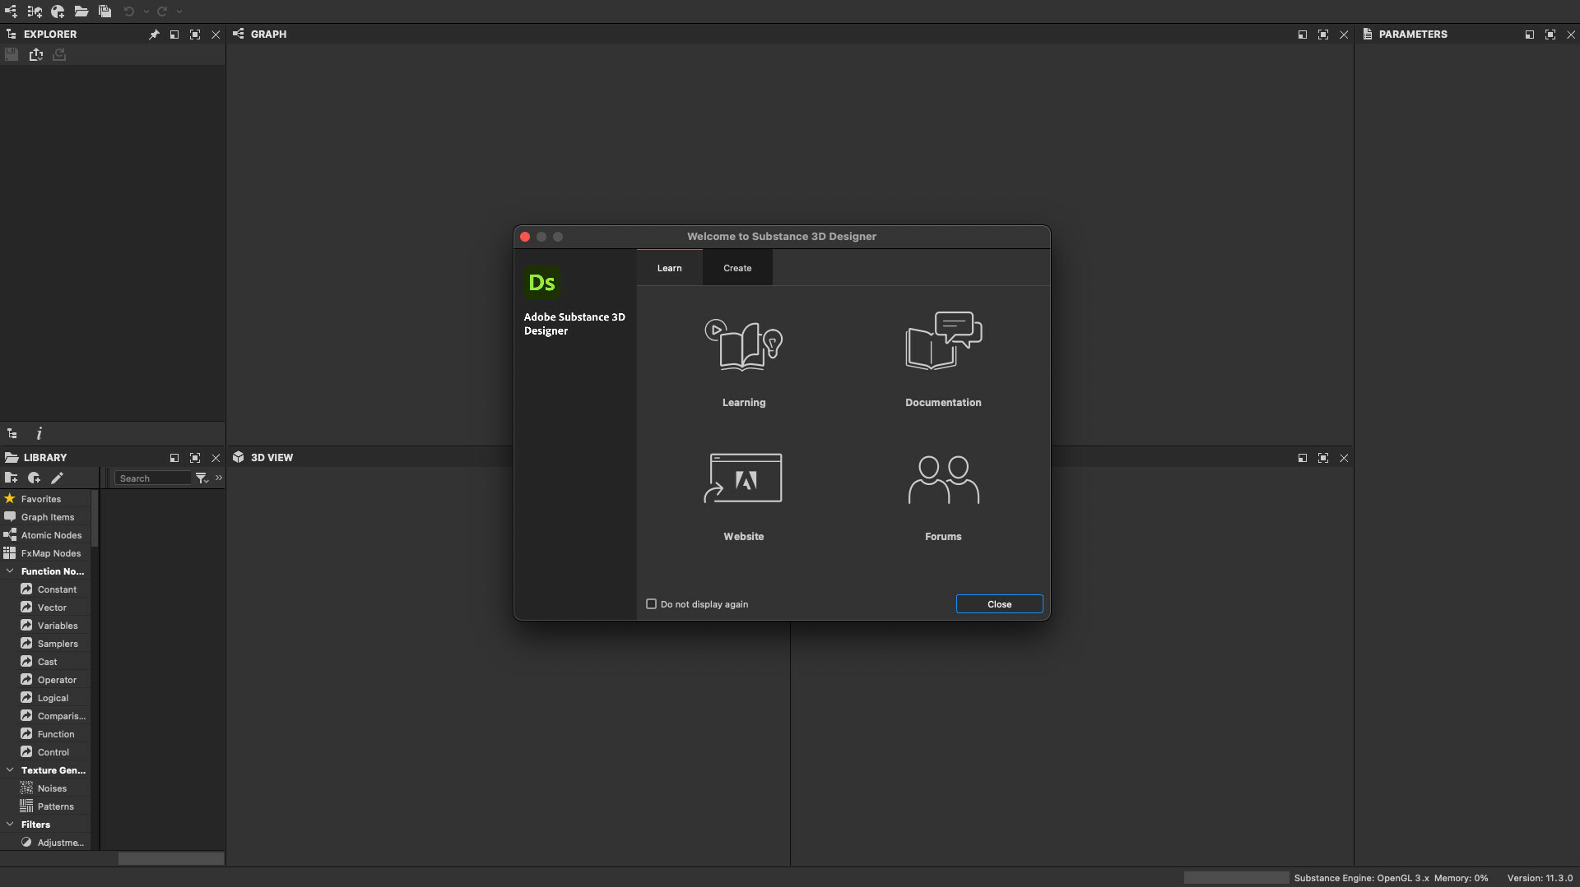Maximize the Graph panel with its fullscreen icon

[x=1323, y=35]
